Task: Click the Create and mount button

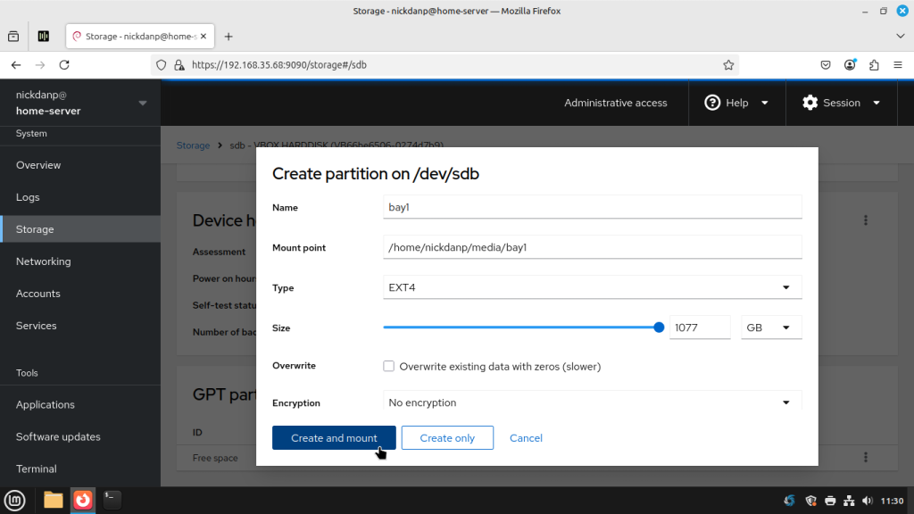Action: click(334, 438)
